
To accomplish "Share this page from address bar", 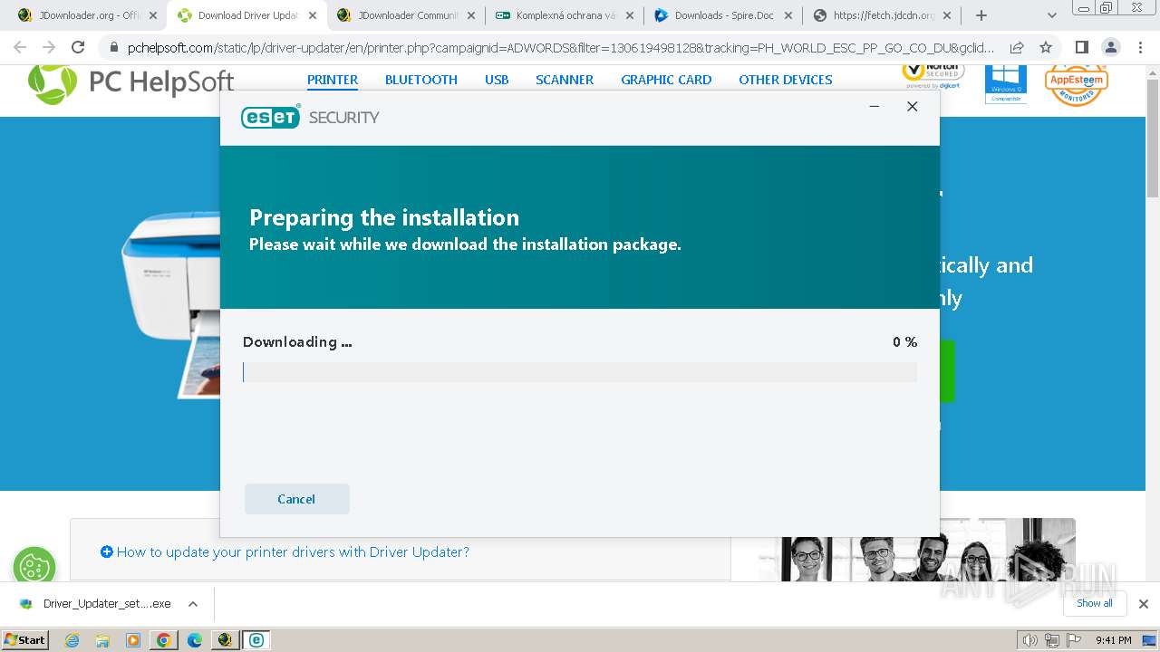I will pyautogui.click(x=1017, y=48).
